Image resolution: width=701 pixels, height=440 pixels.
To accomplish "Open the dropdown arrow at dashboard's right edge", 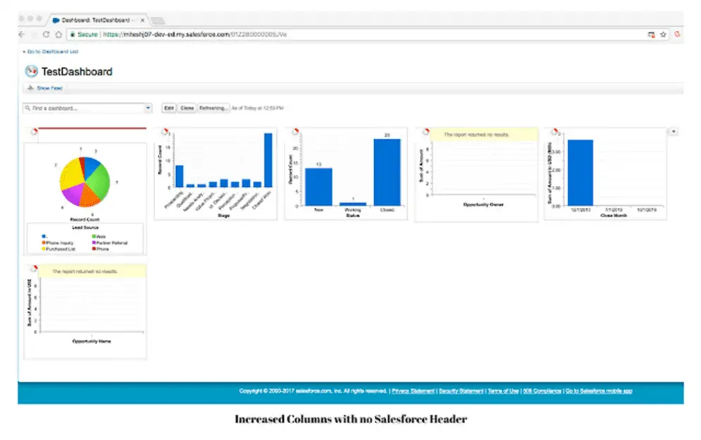I will (x=674, y=131).
